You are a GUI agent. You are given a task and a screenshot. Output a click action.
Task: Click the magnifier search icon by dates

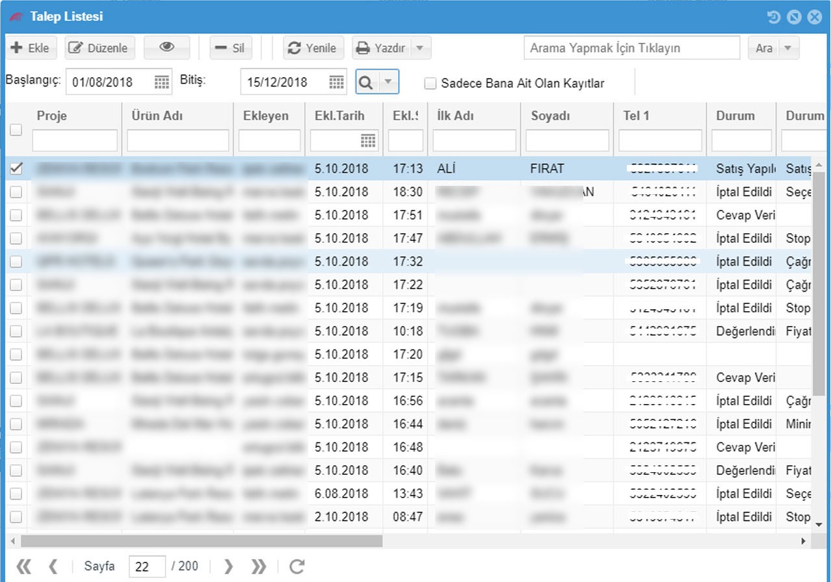pyautogui.click(x=366, y=82)
